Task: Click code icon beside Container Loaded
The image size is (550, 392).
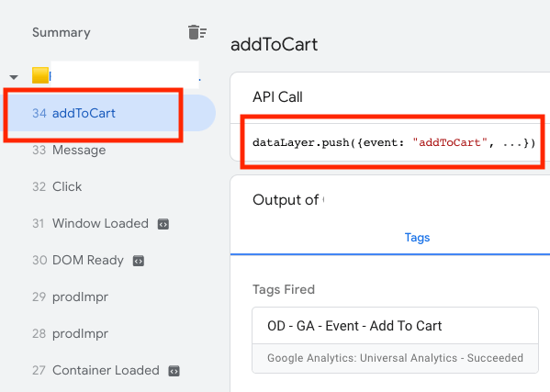Action: 174,371
